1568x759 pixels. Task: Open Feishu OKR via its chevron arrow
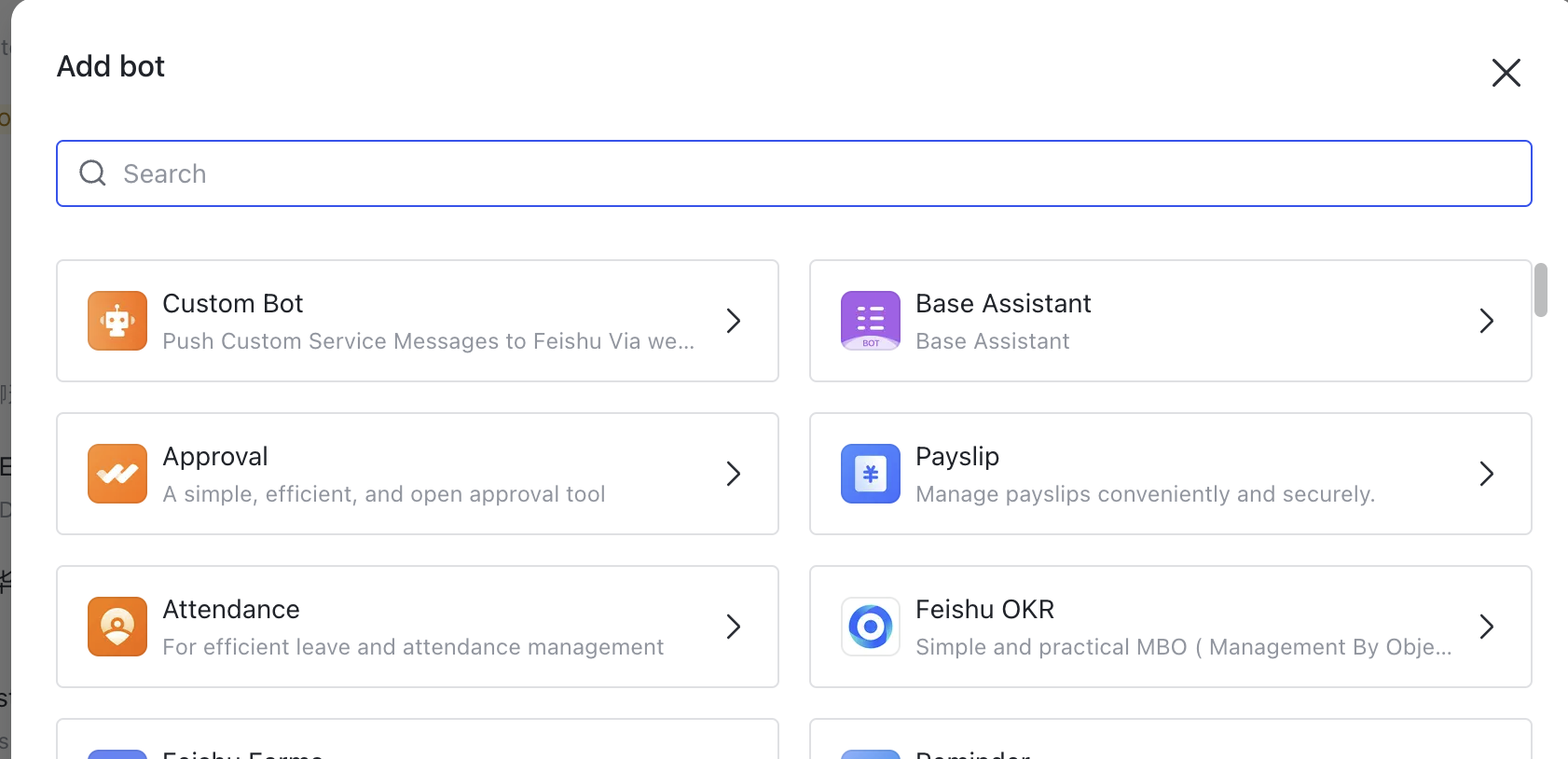(1487, 627)
